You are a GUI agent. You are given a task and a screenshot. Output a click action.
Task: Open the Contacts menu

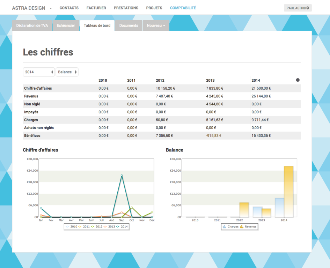click(69, 8)
